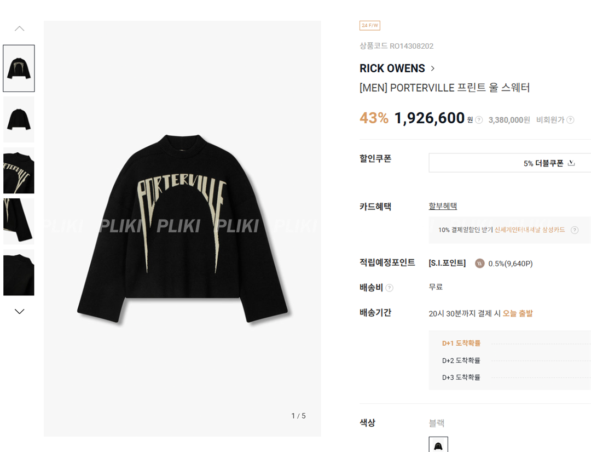The width and height of the screenshot is (591, 452).
Task: Open the RICK OWENS brand page arrow
Action: 433,68
